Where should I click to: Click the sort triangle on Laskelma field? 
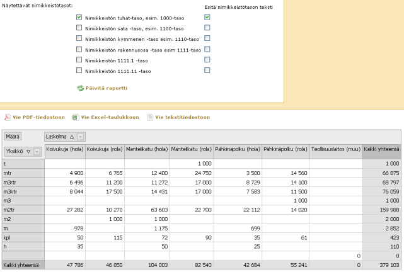pos(71,136)
